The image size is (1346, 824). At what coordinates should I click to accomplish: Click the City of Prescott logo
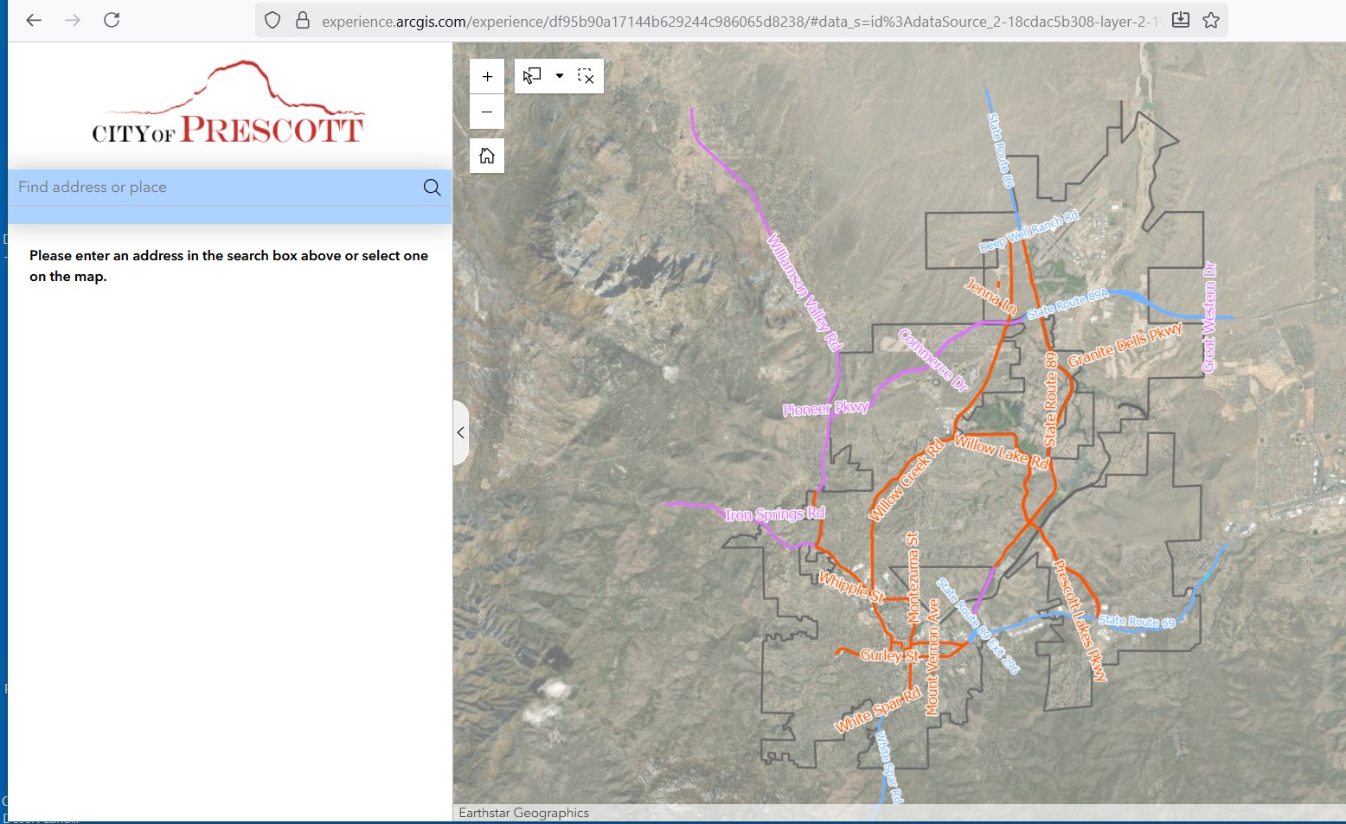228,104
